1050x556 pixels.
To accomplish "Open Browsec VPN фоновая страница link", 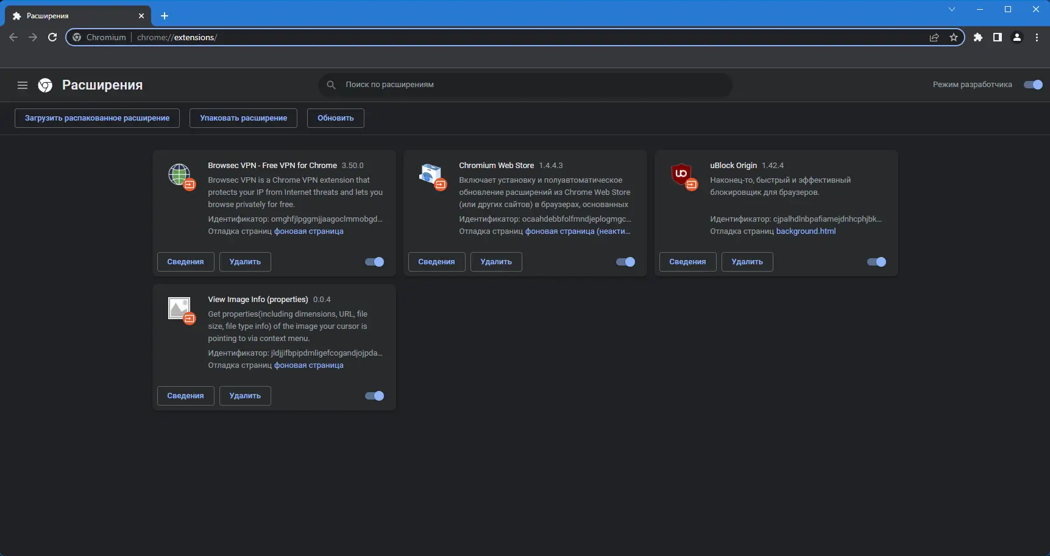I will pos(309,231).
